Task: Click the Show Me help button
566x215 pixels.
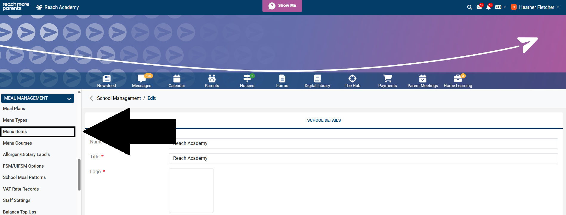Action: [x=282, y=6]
